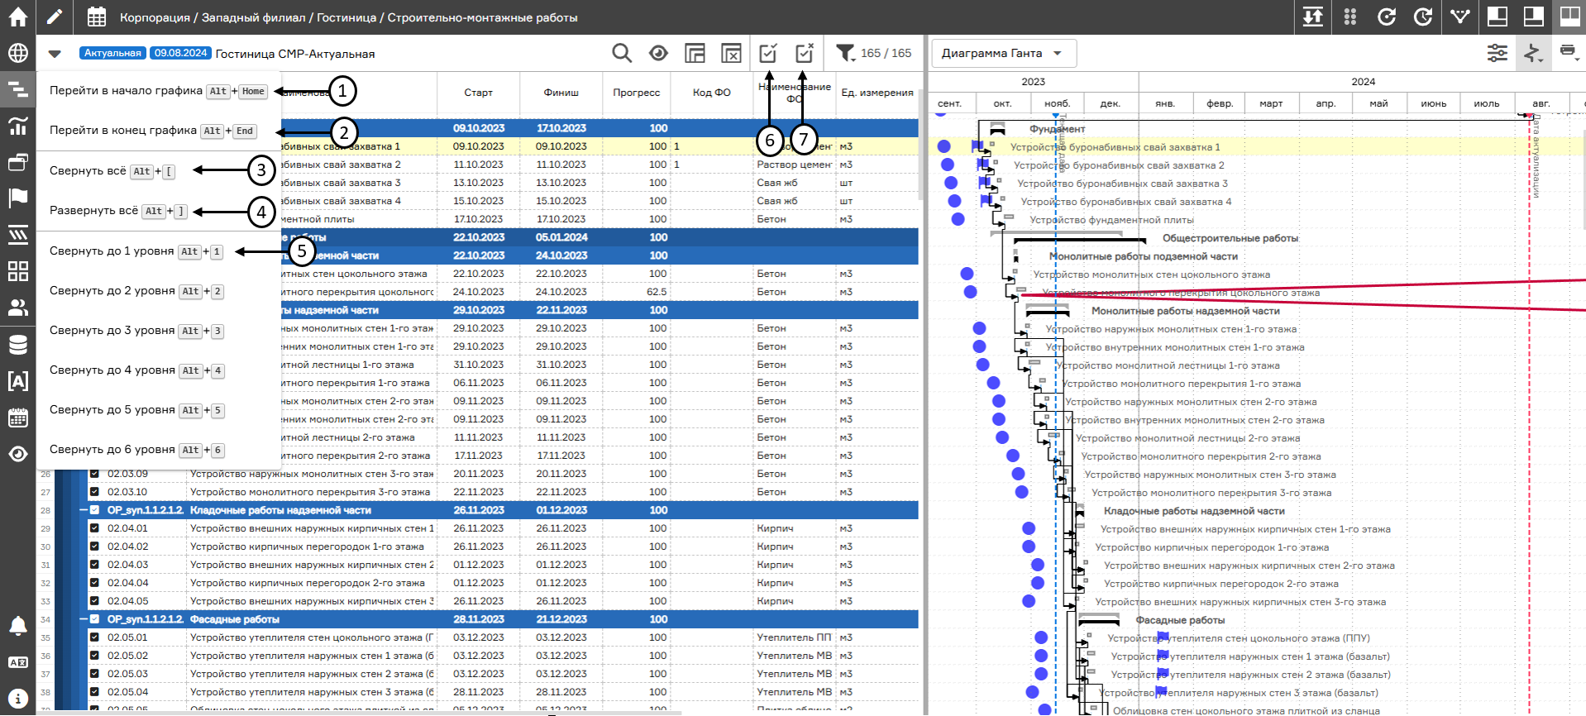Select Перейти в начало графика
This screenshot has width=1586, height=716.
158,91
